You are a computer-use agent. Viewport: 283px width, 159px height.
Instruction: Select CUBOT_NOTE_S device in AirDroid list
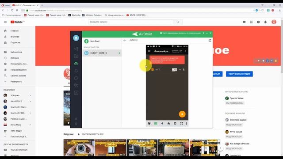(x=102, y=53)
